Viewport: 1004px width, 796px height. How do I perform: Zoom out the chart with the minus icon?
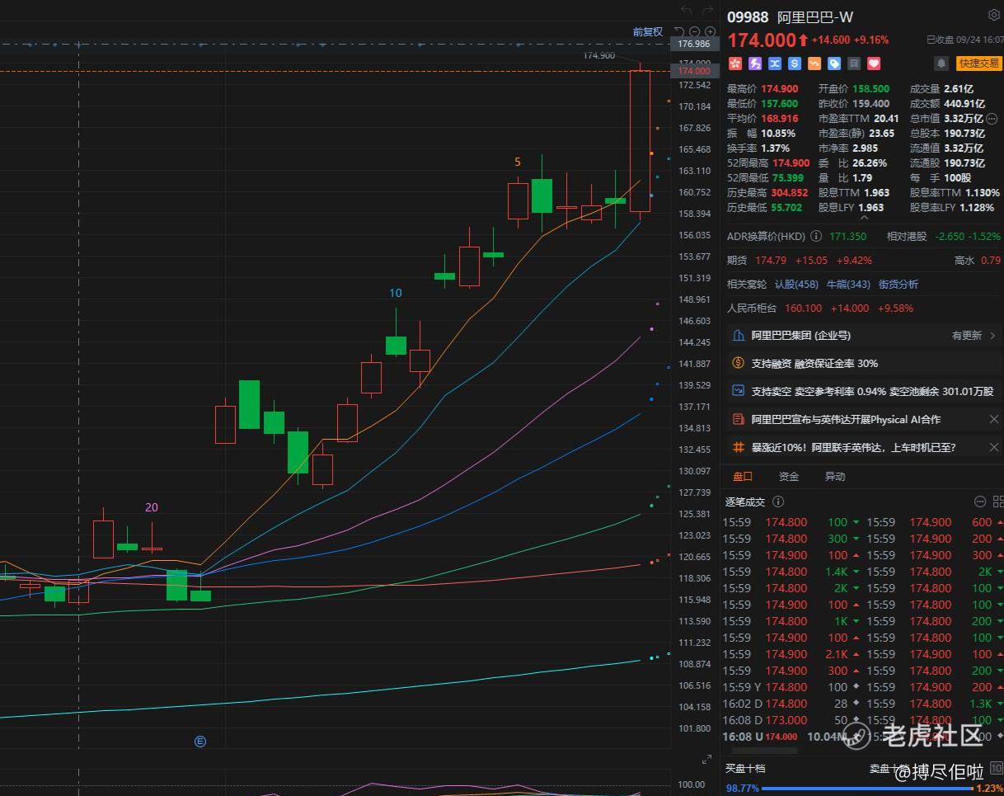694,31
